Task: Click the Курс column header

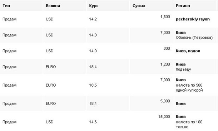Action: click(94, 6)
